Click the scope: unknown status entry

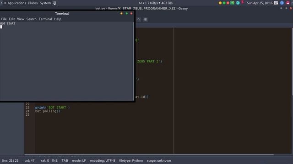click(x=159, y=161)
